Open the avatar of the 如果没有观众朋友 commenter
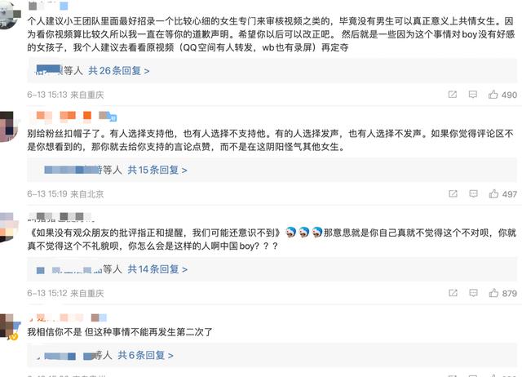This screenshot has height=377, width=522. pos(7,228)
